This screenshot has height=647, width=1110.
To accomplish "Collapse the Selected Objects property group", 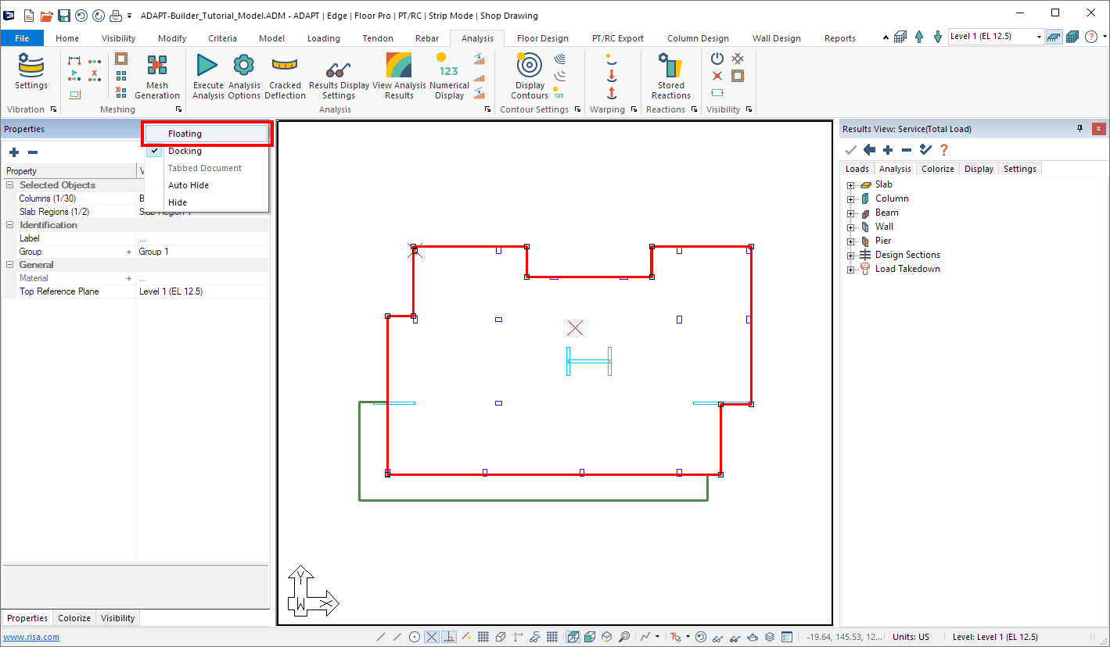I will [x=9, y=185].
